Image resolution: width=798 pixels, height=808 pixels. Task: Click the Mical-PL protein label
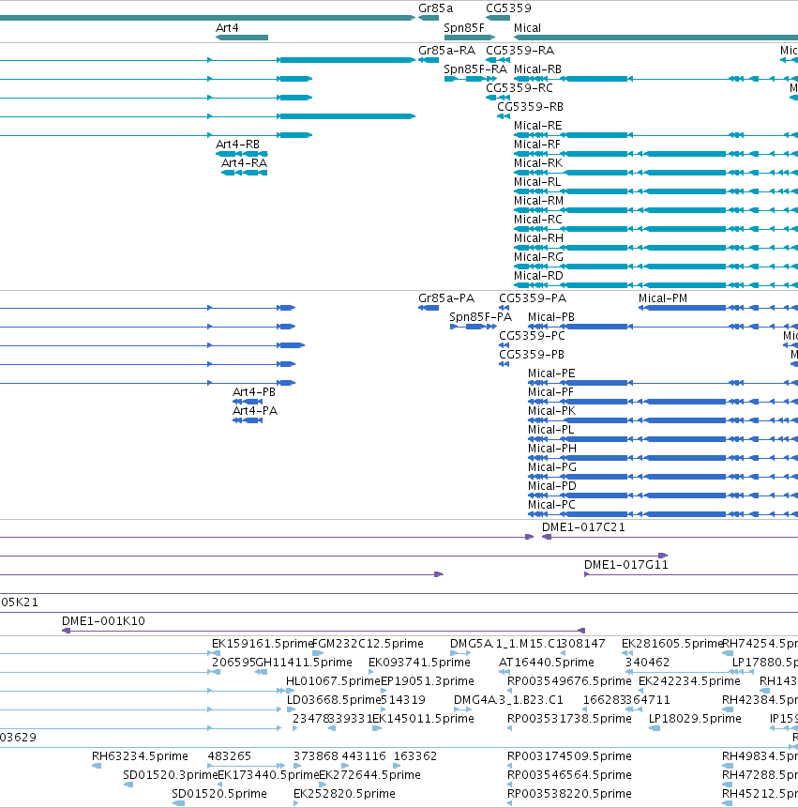(x=550, y=430)
